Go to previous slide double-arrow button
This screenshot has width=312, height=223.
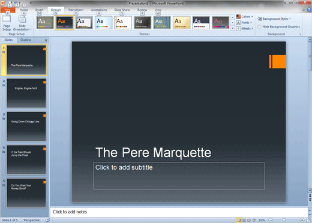[310, 195]
